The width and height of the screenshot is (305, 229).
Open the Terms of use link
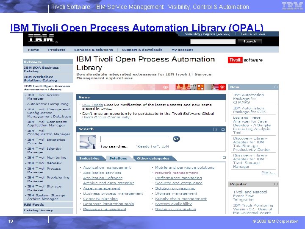coord(252,34)
